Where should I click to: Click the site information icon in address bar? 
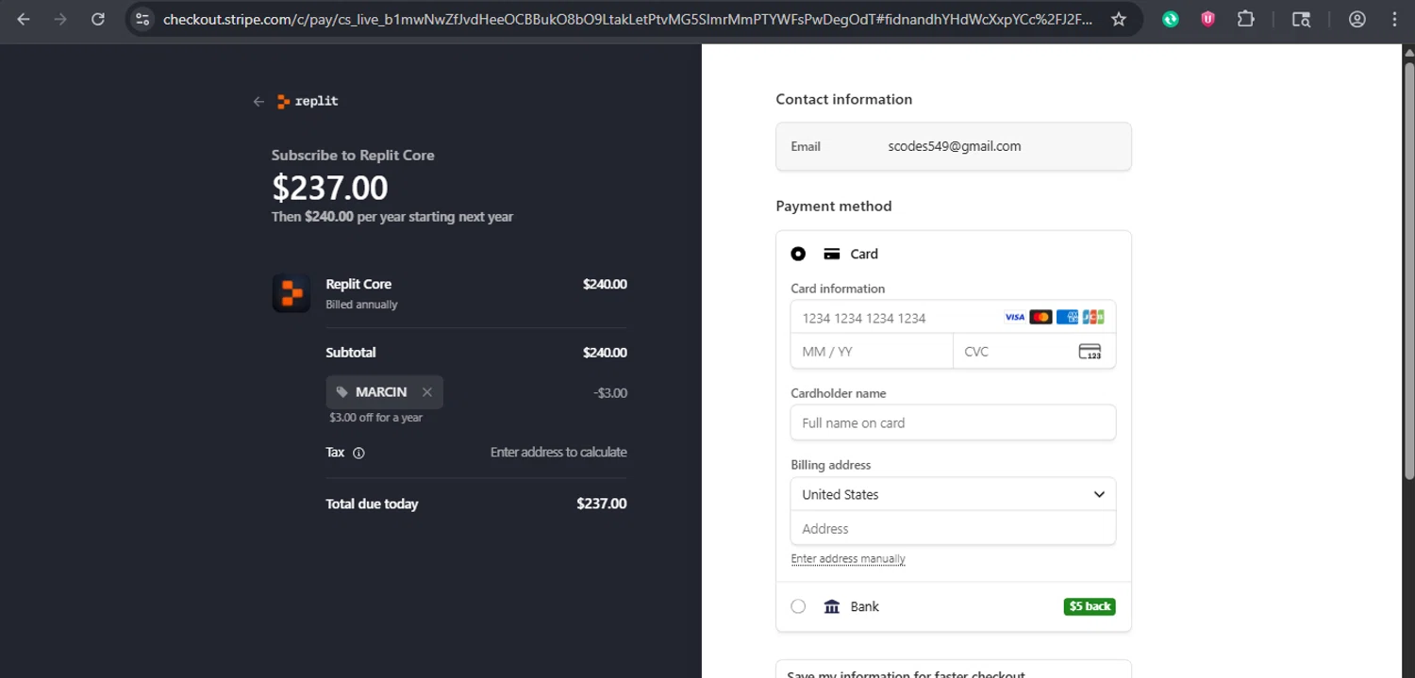click(x=141, y=19)
